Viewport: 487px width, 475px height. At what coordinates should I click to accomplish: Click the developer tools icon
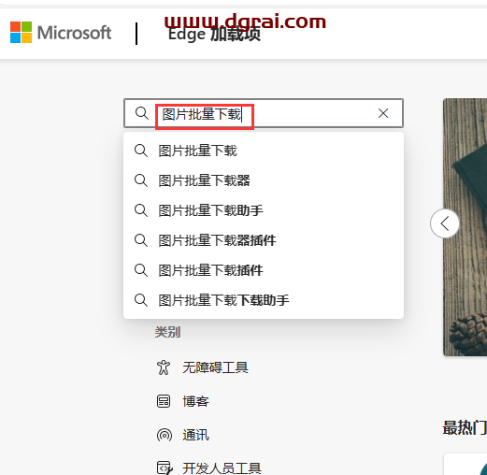click(x=165, y=468)
